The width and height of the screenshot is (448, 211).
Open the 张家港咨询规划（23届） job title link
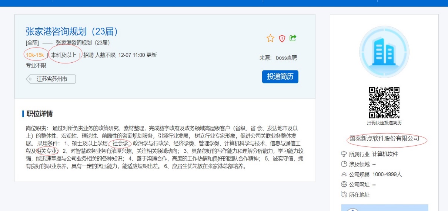coord(72,31)
